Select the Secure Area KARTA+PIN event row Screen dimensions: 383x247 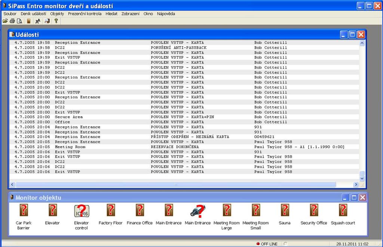point(184,117)
